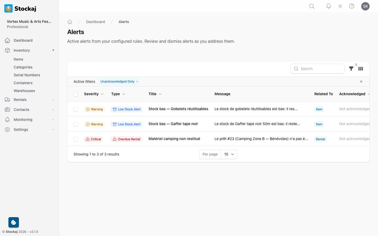Click the cookie settings icon at bottom left
378x236 pixels.
point(13,222)
